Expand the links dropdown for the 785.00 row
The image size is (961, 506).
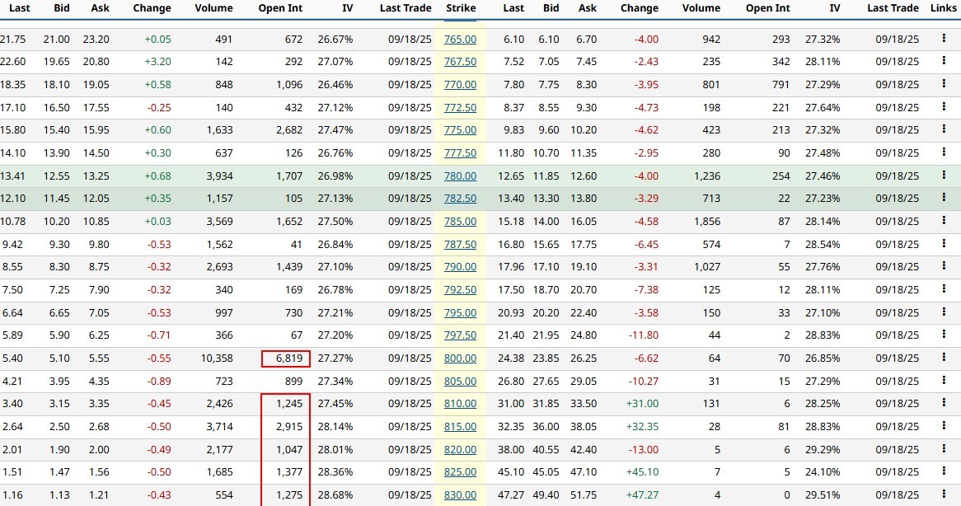(944, 221)
